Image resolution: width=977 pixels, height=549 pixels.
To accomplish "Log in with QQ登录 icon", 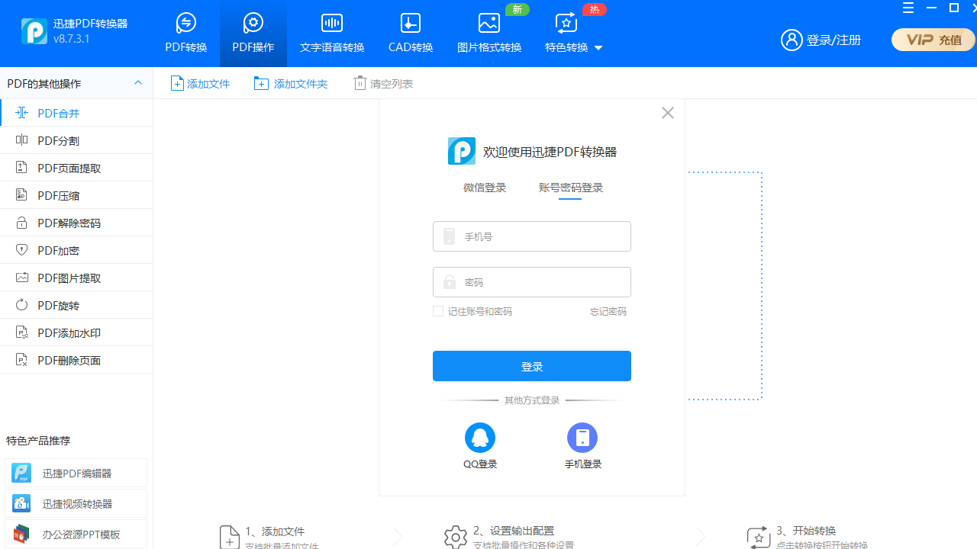I will (x=480, y=438).
